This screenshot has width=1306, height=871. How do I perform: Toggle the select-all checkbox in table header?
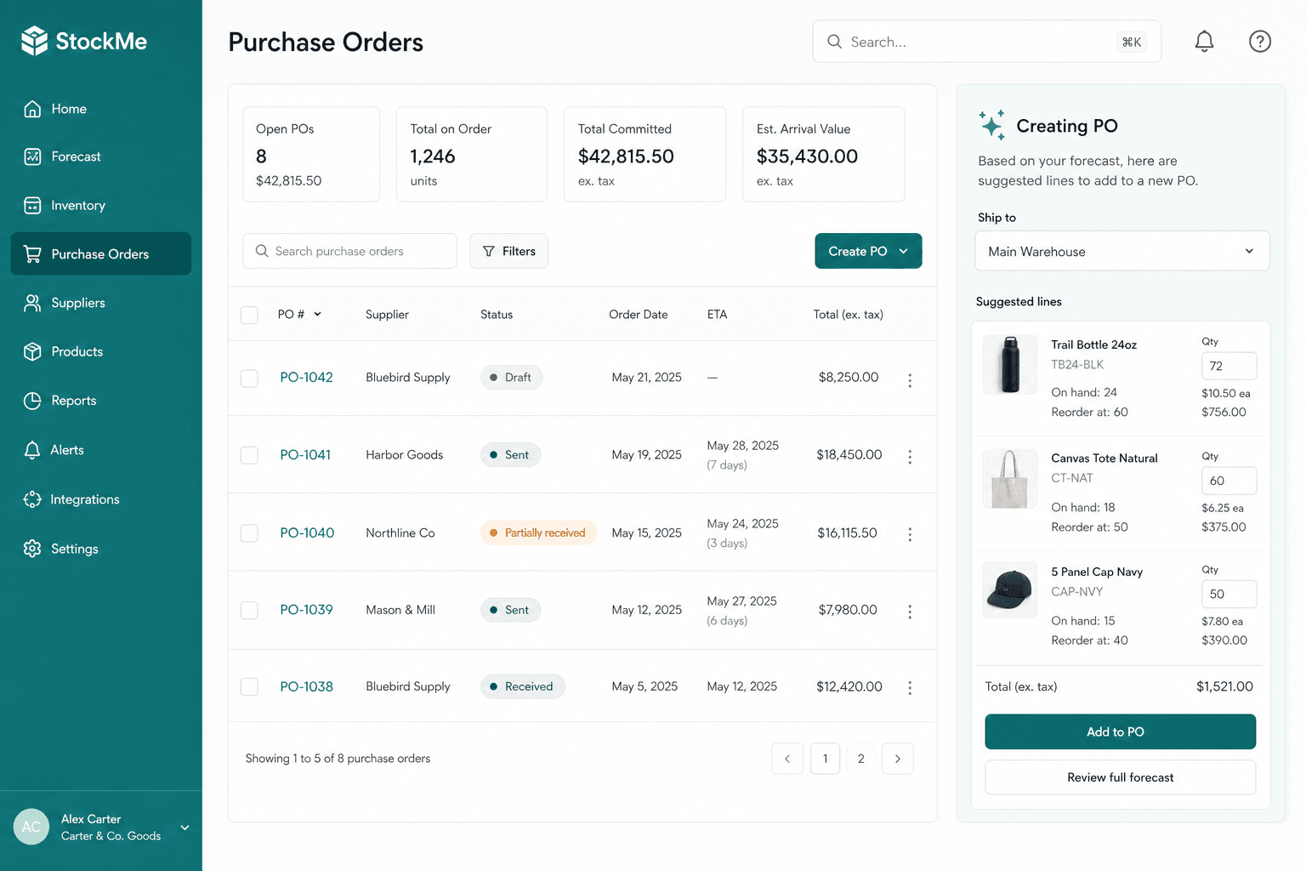pyautogui.click(x=249, y=315)
